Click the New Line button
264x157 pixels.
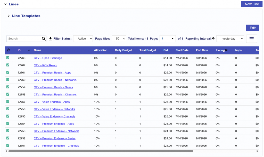252,4
